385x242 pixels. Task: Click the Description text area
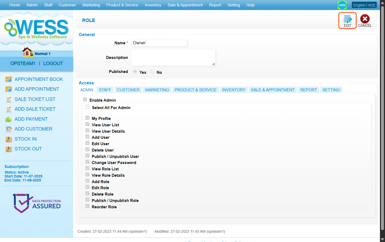pyautogui.click(x=173, y=57)
